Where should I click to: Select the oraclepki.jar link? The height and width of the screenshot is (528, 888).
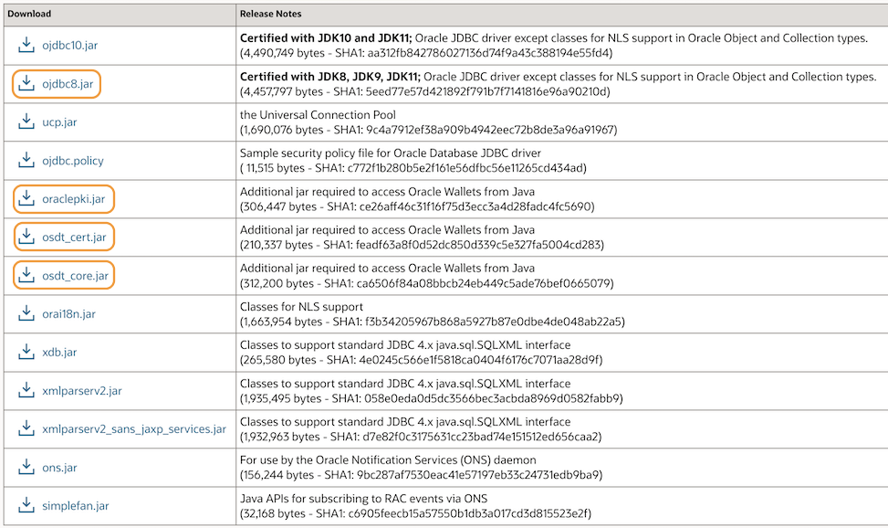(74, 199)
